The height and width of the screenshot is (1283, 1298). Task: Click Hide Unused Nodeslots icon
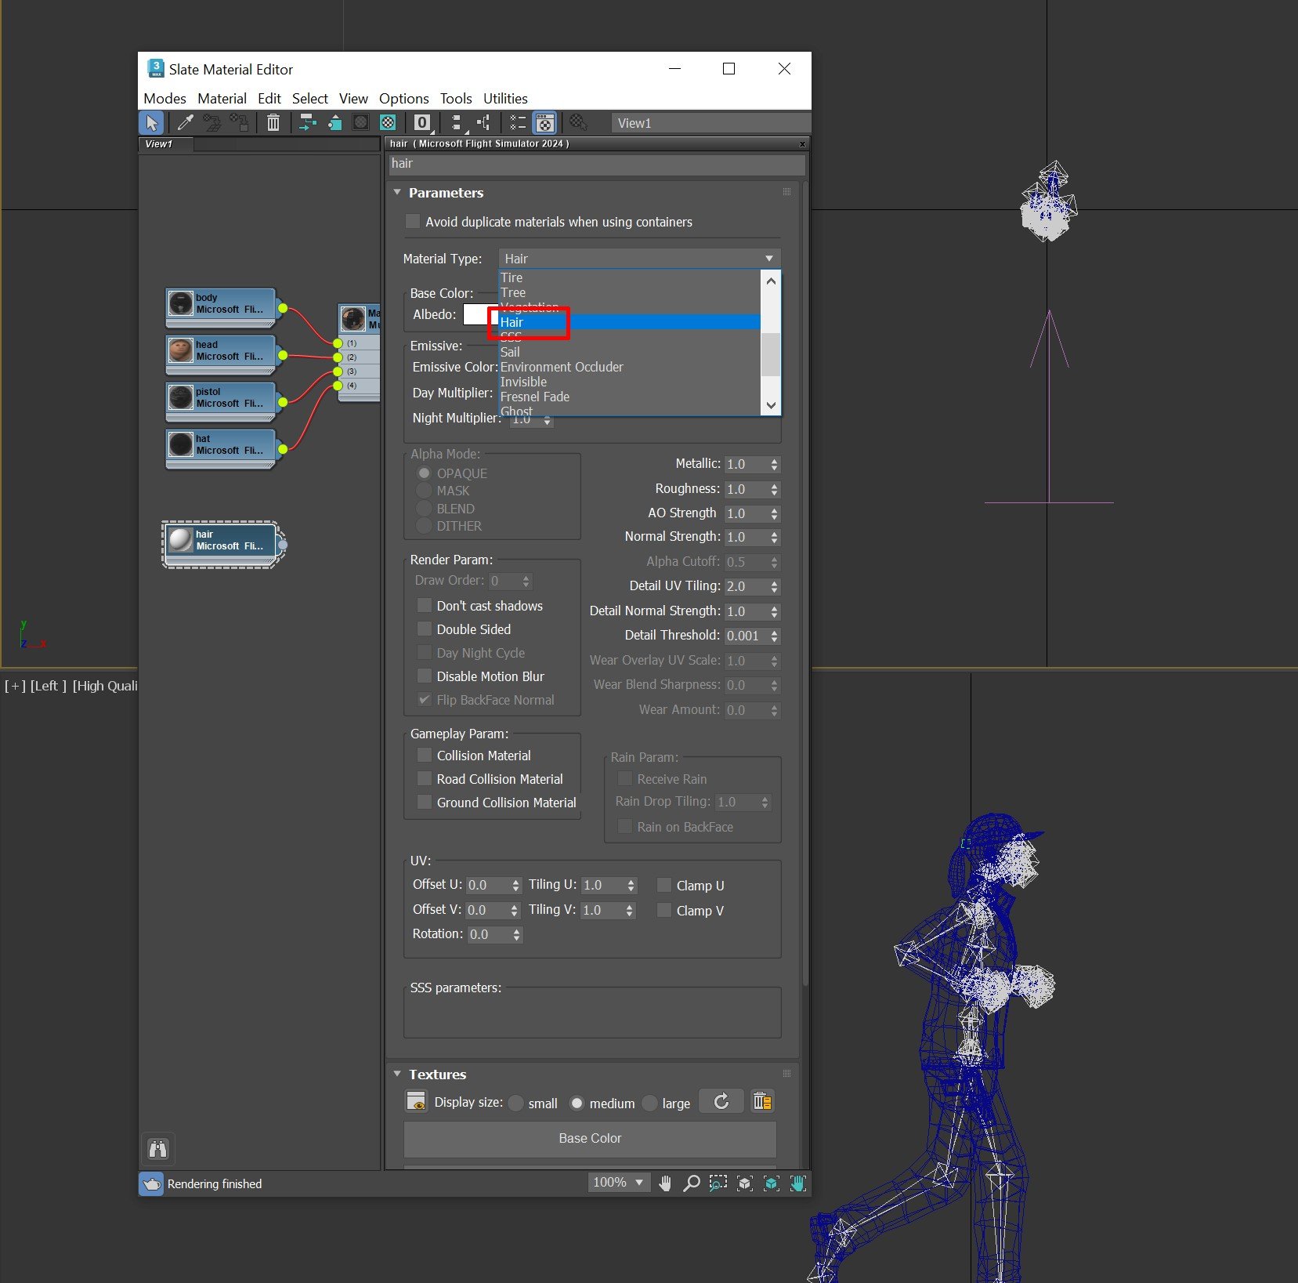pyautogui.click(x=334, y=122)
